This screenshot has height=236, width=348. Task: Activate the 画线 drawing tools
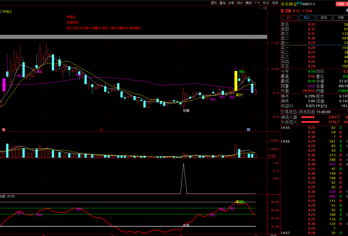(249, 3)
